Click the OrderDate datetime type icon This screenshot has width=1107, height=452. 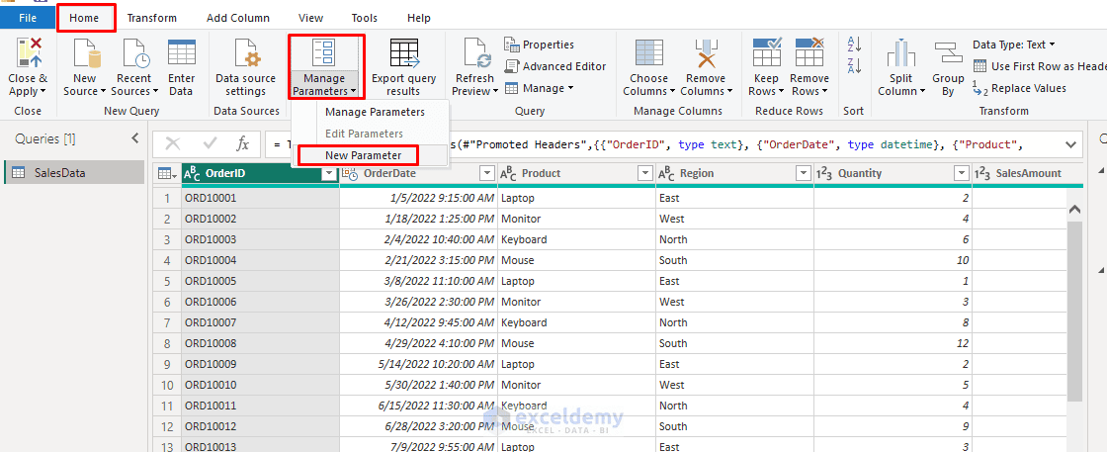350,174
